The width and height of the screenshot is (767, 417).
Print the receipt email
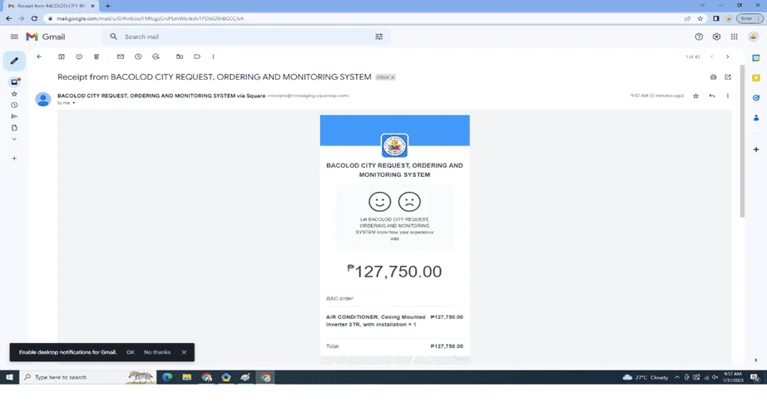point(713,77)
